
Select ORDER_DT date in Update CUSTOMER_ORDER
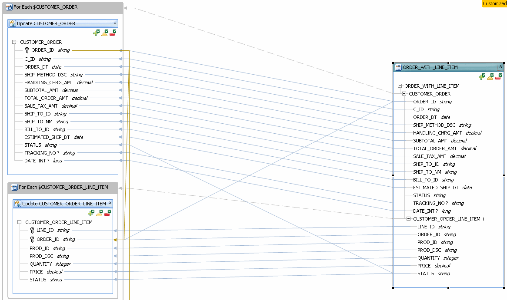click(x=43, y=67)
